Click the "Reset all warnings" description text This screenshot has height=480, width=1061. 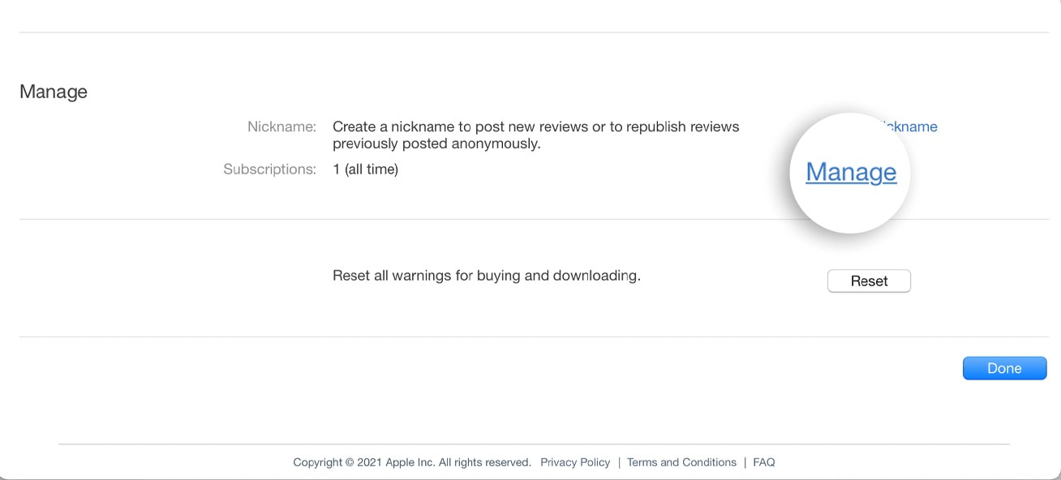pyautogui.click(x=487, y=276)
